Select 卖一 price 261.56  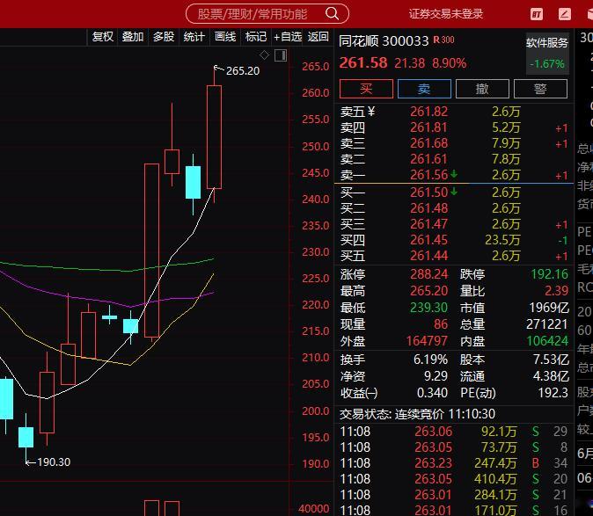(x=428, y=175)
